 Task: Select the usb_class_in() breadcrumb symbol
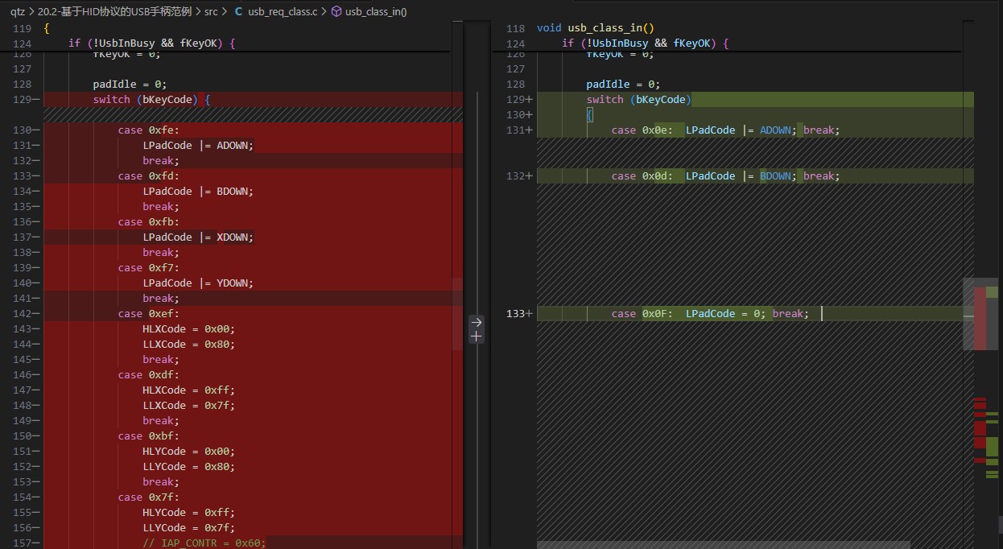coord(376,12)
